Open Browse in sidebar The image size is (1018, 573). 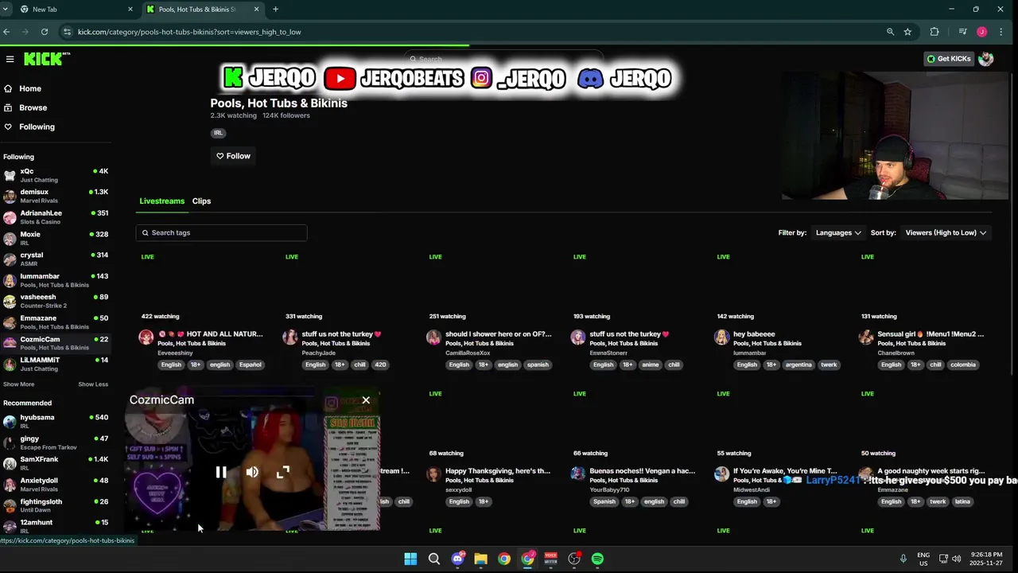(x=33, y=107)
